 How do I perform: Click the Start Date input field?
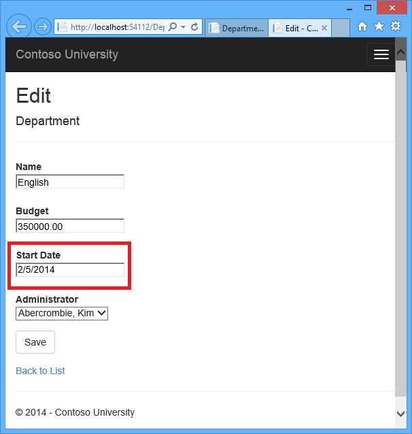[x=69, y=270]
